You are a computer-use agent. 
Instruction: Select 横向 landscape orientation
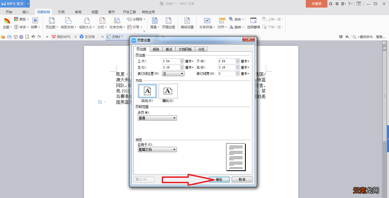(x=168, y=91)
